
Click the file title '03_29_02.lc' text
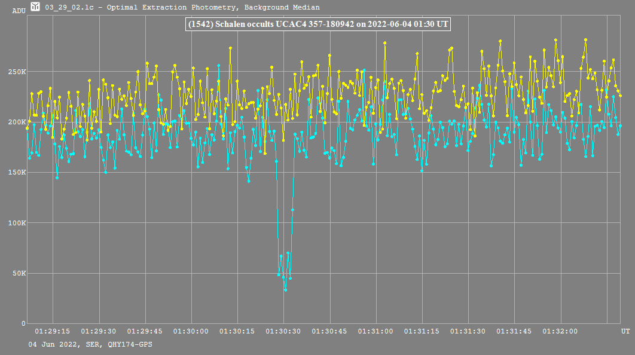click(73, 8)
